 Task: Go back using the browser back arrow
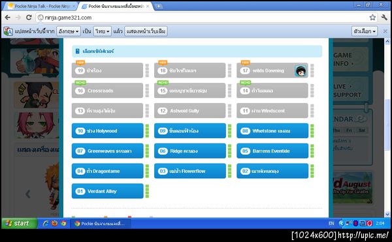tap(7, 18)
